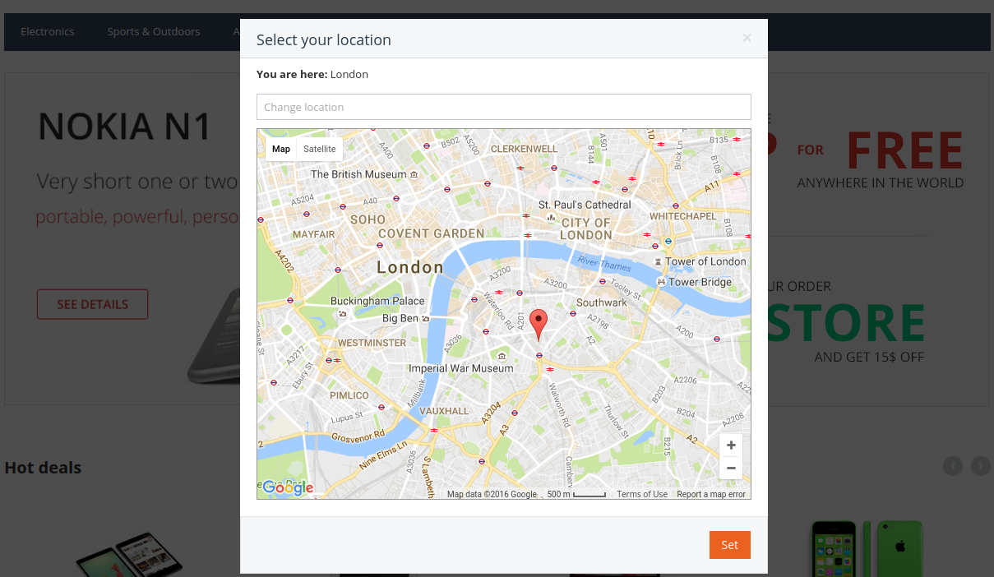Click the Tower of London landmark icon
Image resolution: width=994 pixels, height=577 pixels.
coord(658,261)
